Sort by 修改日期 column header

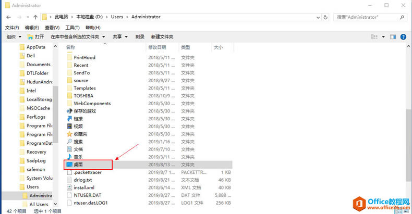click(x=157, y=47)
